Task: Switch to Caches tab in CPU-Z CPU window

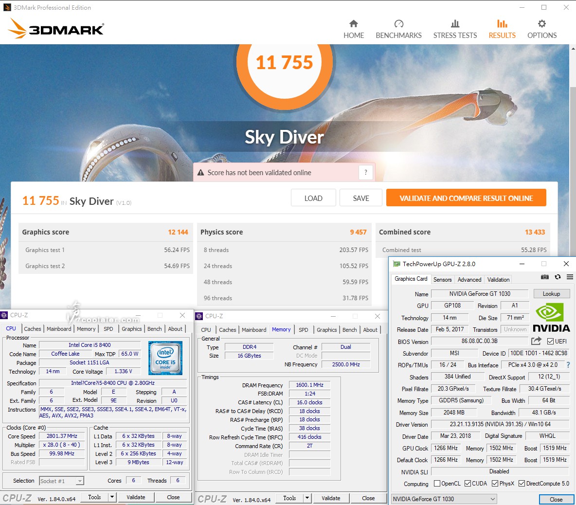Action: click(32, 329)
